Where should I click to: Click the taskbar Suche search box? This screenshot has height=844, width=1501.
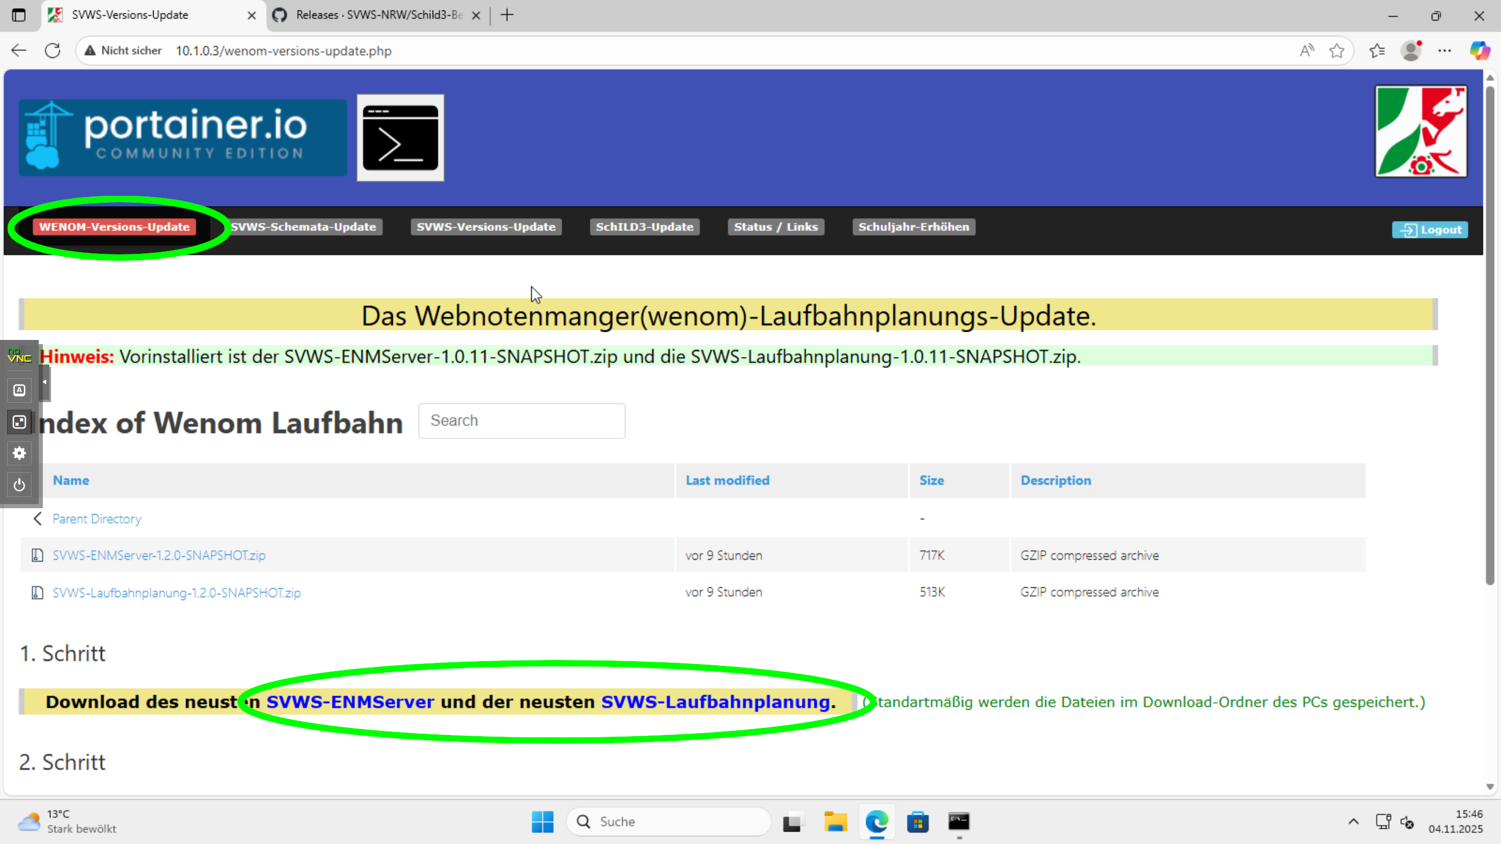pyautogui.click(x=668, y=822)
